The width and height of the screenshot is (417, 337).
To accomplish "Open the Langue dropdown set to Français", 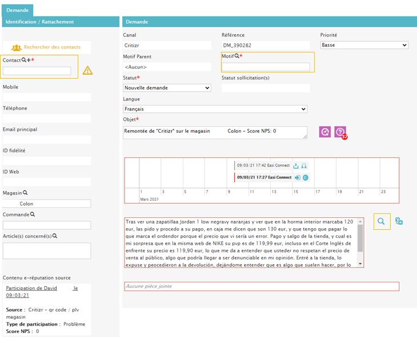I will (x=215, y=109).
